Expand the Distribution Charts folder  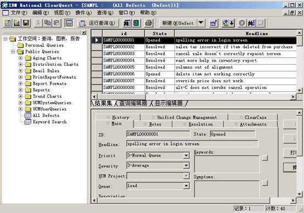tap(20, 64)
